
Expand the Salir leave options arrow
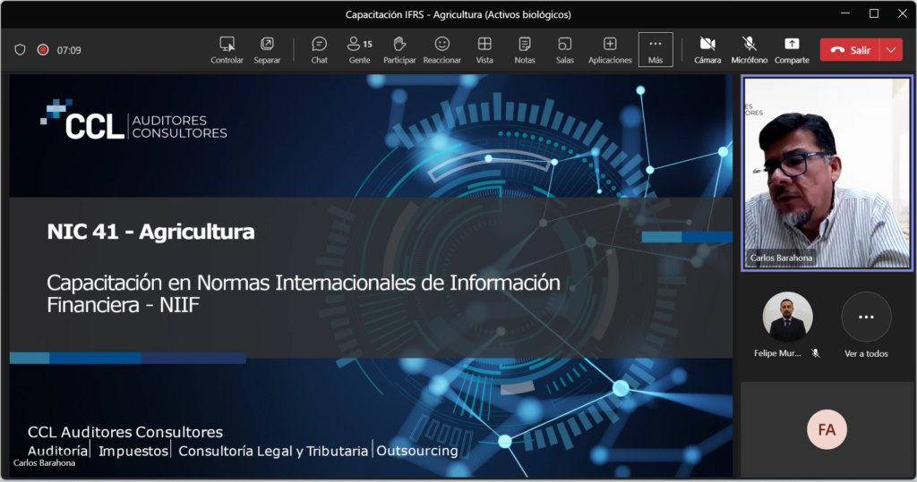(891, 50)
